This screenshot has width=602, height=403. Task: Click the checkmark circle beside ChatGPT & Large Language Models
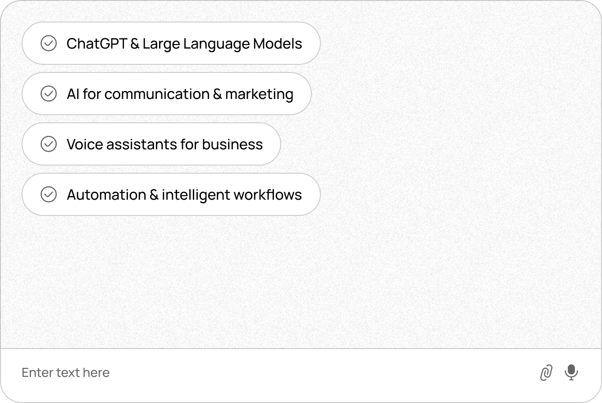[x=49, y=44]
